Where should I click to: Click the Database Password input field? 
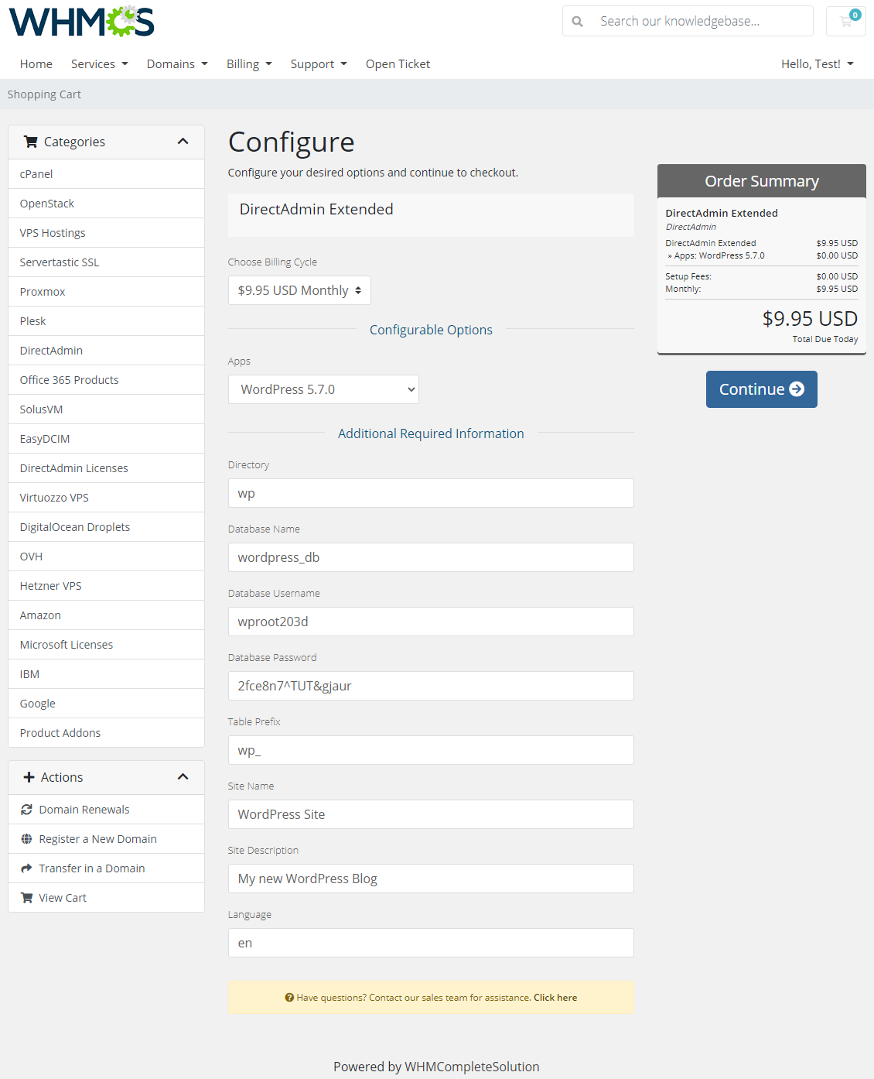(431, 685)
